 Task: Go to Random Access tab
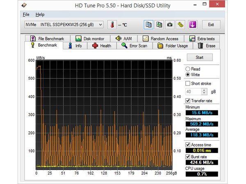161,38
